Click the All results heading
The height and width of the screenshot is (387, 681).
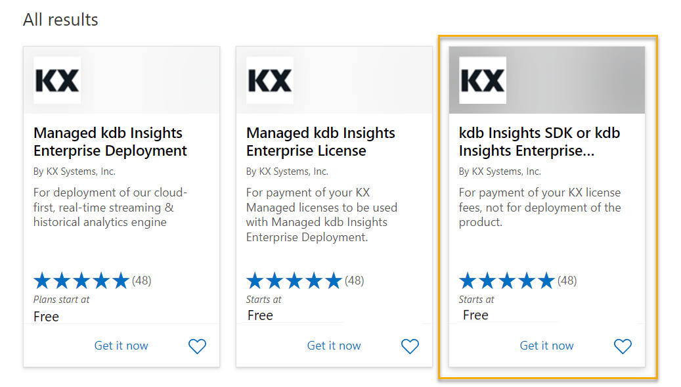60,20
